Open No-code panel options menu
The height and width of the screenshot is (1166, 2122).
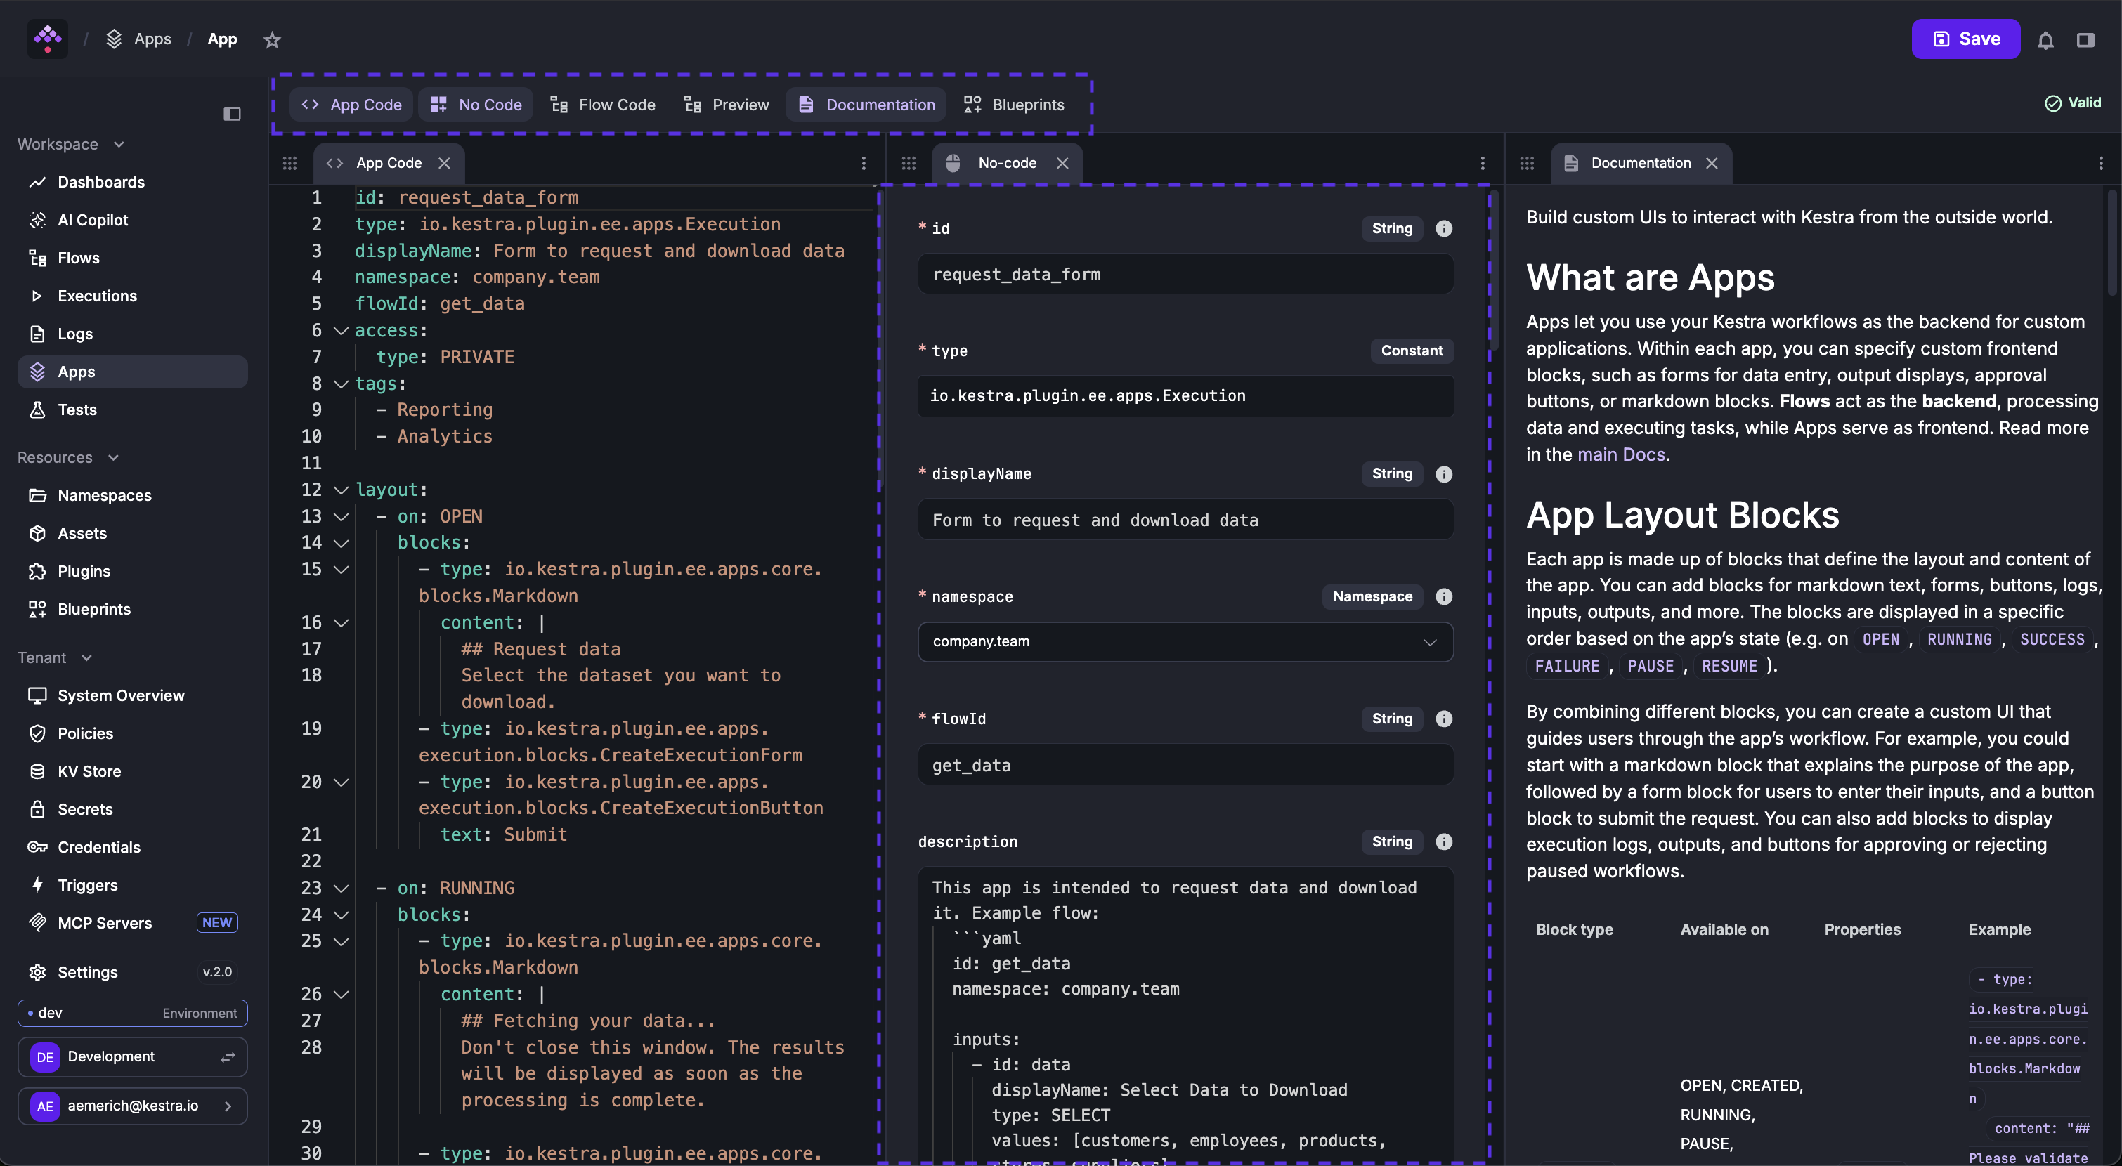[x=1483, y=163]
